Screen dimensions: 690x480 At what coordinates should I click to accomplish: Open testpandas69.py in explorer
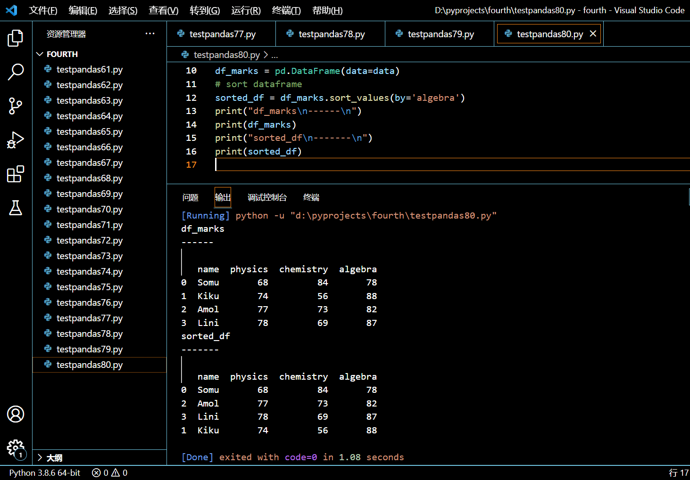click(x=99, y=194)
